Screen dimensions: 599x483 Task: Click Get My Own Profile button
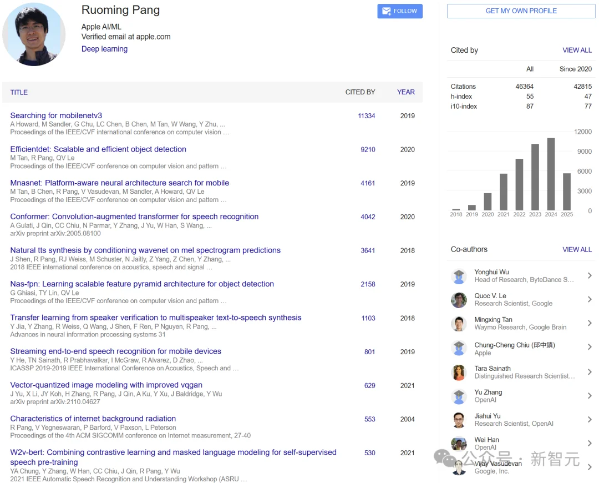(521, 11)
